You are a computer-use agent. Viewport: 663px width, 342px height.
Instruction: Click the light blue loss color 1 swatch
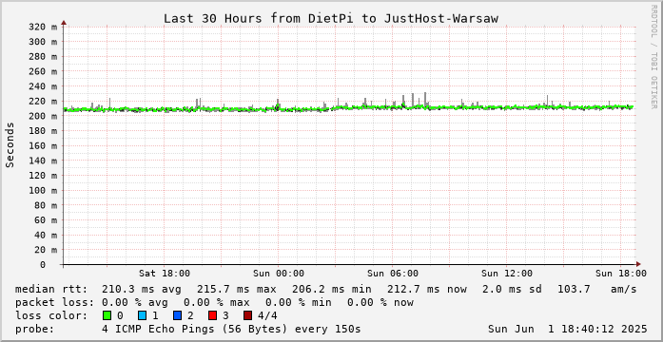143,315
